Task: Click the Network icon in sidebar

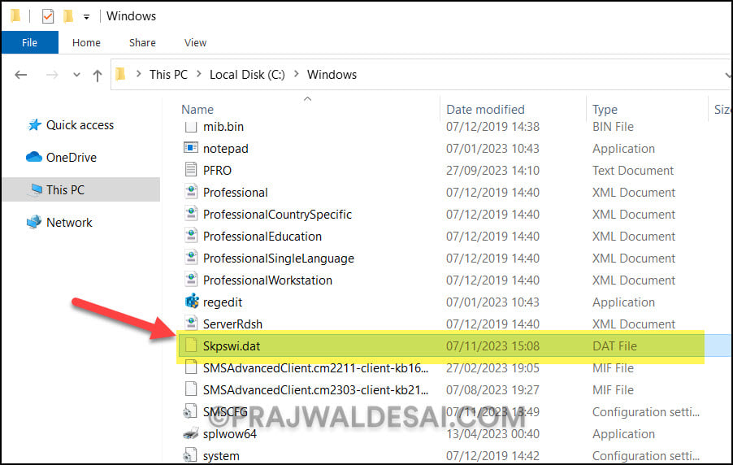Action: pyautogui.click(x=34, y=222)
